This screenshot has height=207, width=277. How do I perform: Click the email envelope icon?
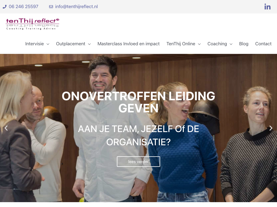pos(51,7)
